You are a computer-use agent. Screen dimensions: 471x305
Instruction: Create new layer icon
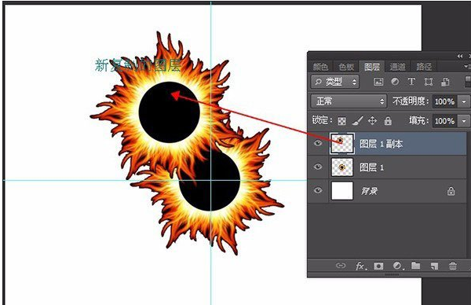coord(434,266)
